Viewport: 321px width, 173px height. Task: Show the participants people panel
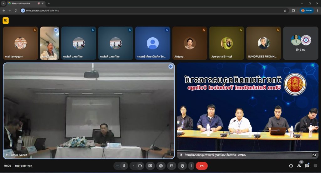[299, 166]
